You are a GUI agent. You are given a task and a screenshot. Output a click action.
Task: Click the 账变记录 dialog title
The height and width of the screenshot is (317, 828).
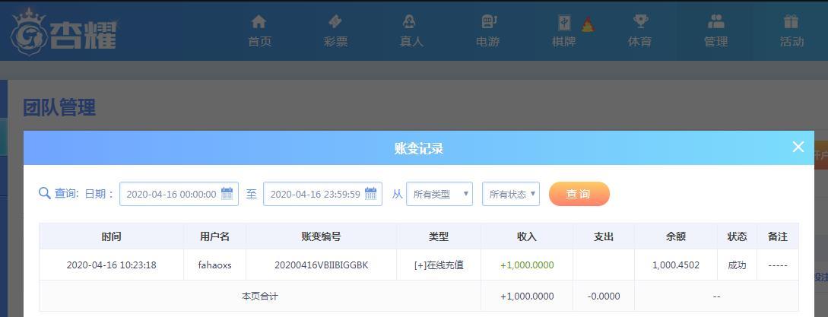coord(419,148)
